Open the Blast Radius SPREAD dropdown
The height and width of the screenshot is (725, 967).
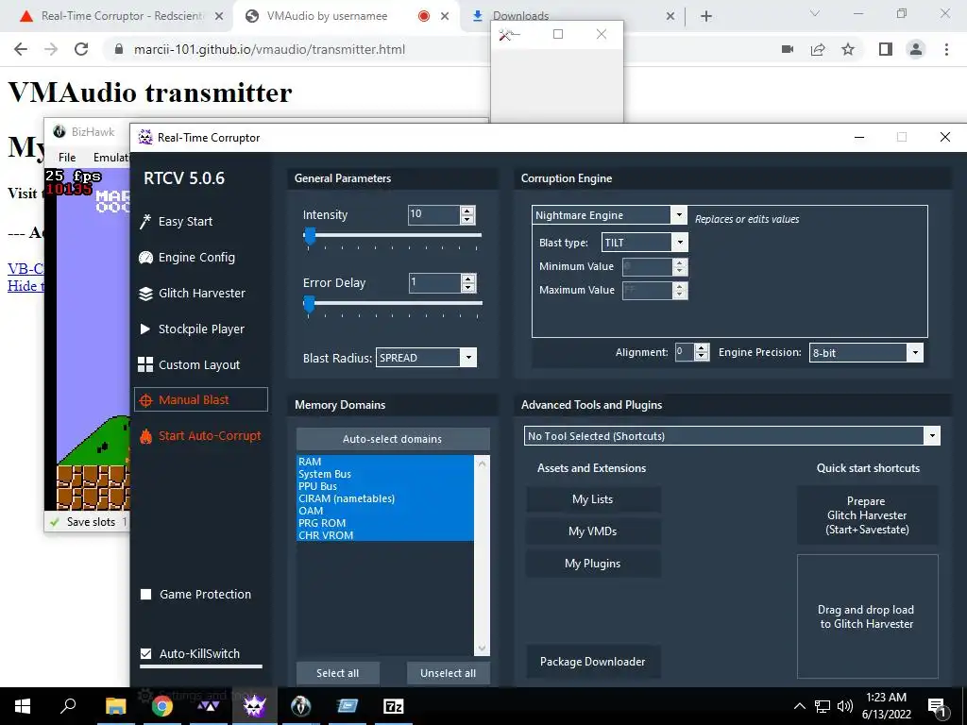[468, 358]
